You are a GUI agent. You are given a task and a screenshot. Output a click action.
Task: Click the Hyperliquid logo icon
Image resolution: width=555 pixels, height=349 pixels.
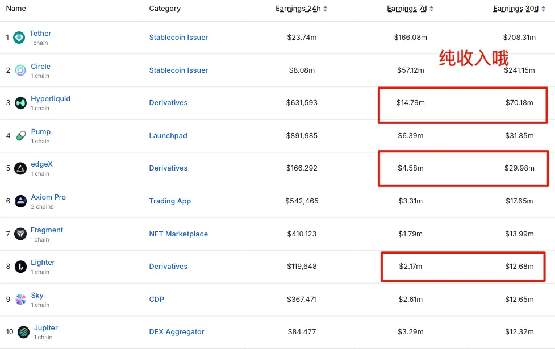click(20, 103)
